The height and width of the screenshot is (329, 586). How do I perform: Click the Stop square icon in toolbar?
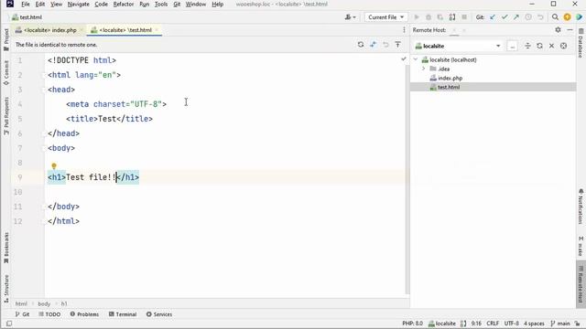pos(464,17)
